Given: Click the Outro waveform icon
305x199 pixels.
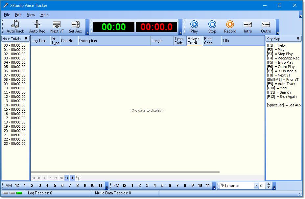Looking at the screenshot, I should point(266,25).
